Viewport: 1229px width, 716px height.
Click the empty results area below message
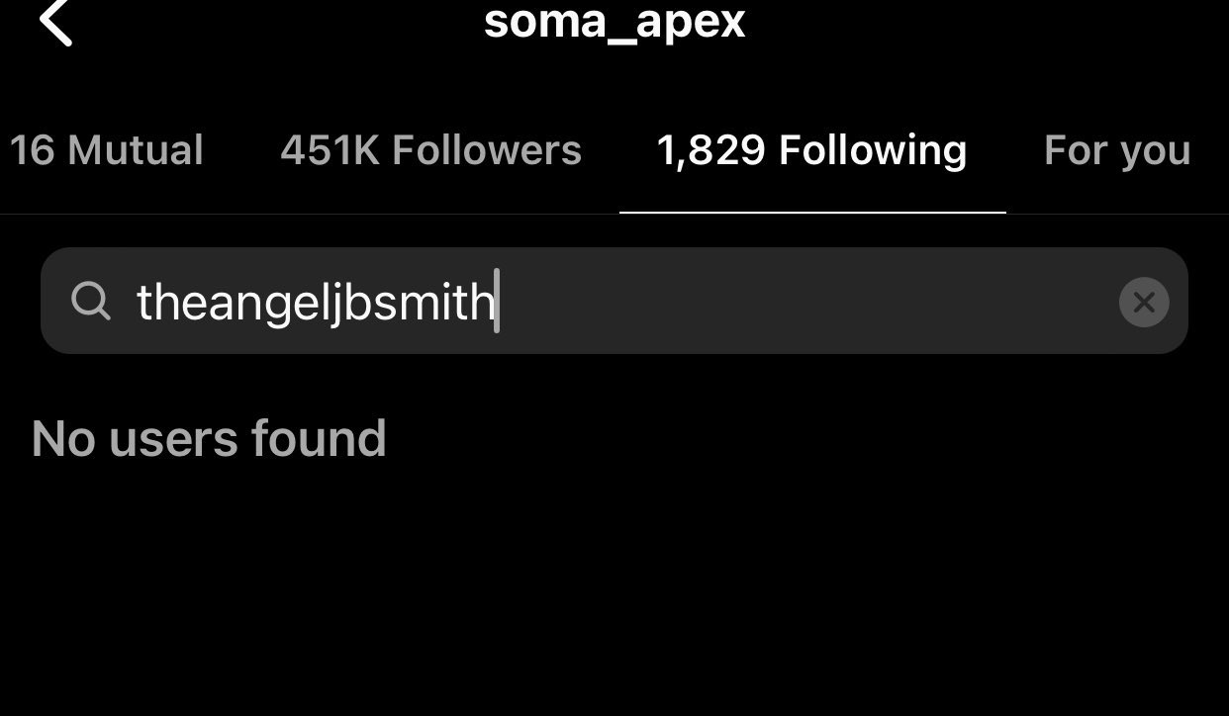614,593
